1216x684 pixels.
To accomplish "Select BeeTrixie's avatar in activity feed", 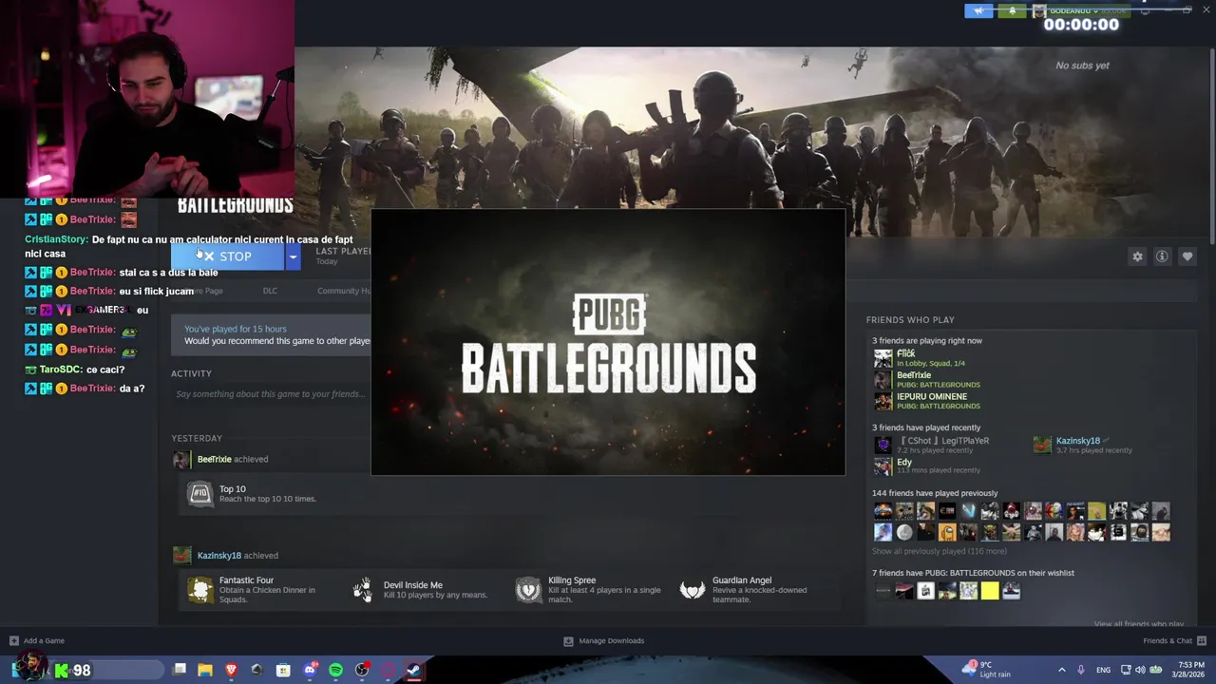I will (181, 460).
